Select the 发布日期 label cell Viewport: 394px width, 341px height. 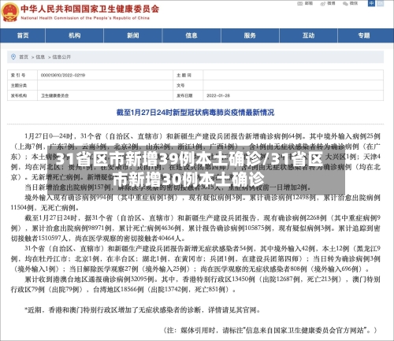(188, 95)
